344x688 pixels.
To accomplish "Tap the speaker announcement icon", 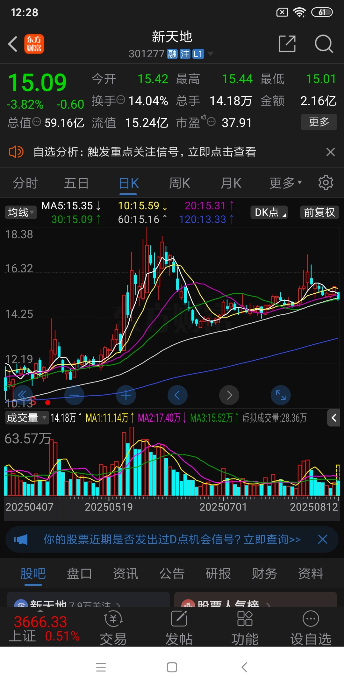I will pos(16,152).
